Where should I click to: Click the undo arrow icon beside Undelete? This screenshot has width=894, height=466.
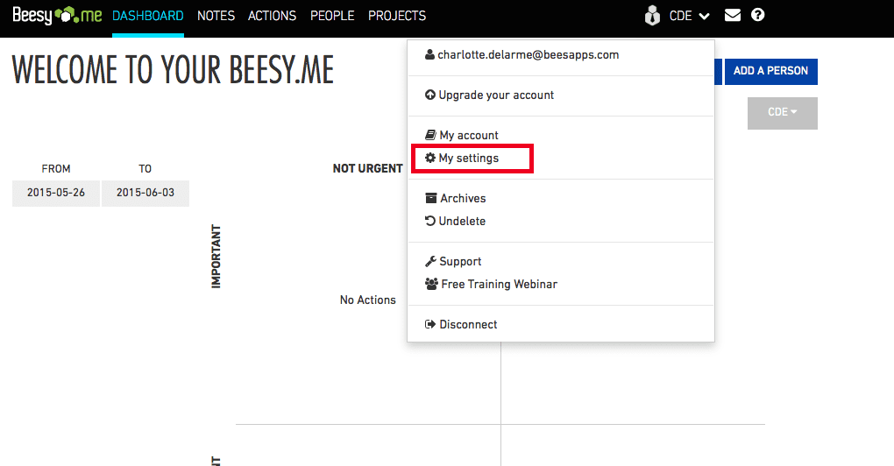[x=430, y=221]
